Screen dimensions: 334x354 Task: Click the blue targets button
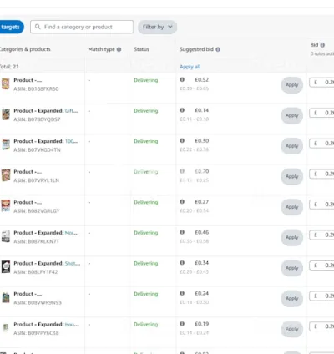[x=11, y=27]
